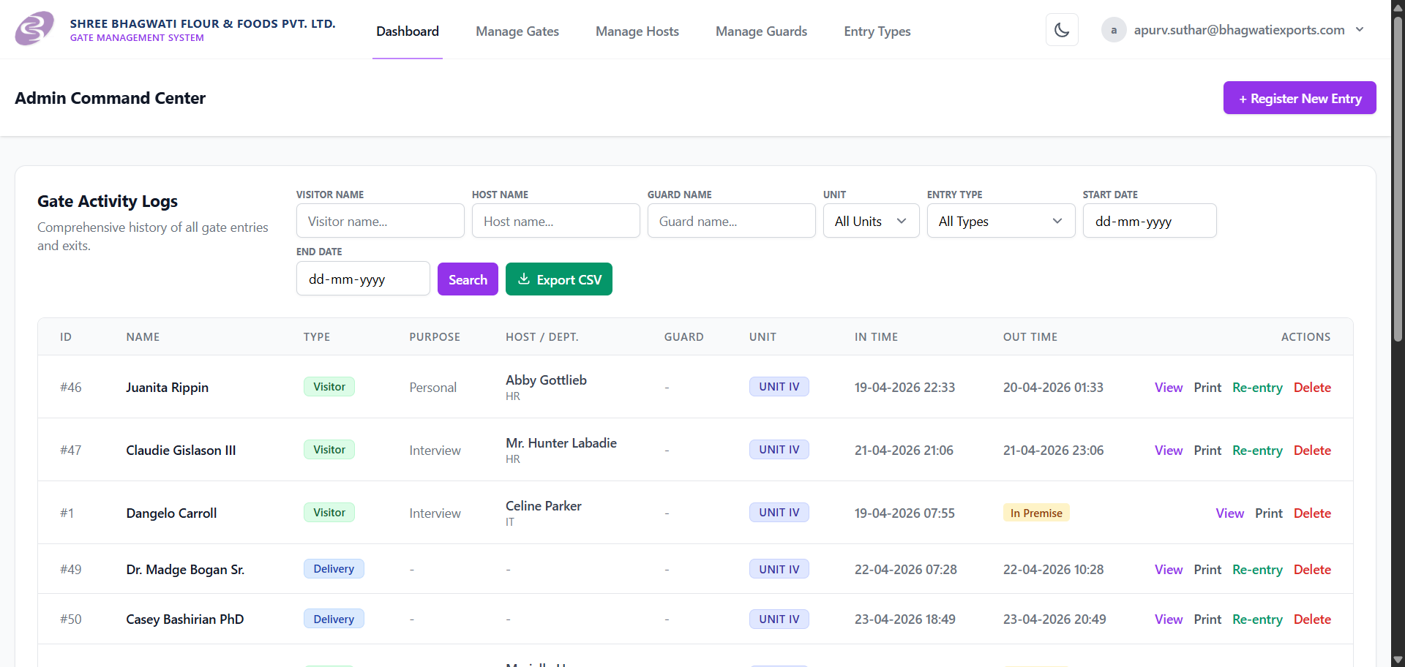Switch to Manage Guards
The image size is (1405, 667).
click(x=761, y=31)
